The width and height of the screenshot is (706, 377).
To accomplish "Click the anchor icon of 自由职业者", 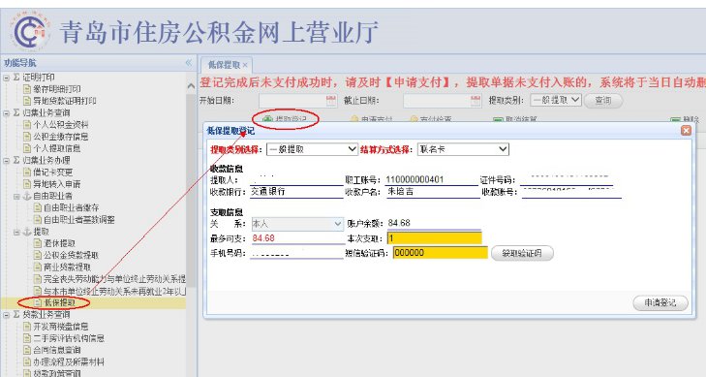I will 27,196.
